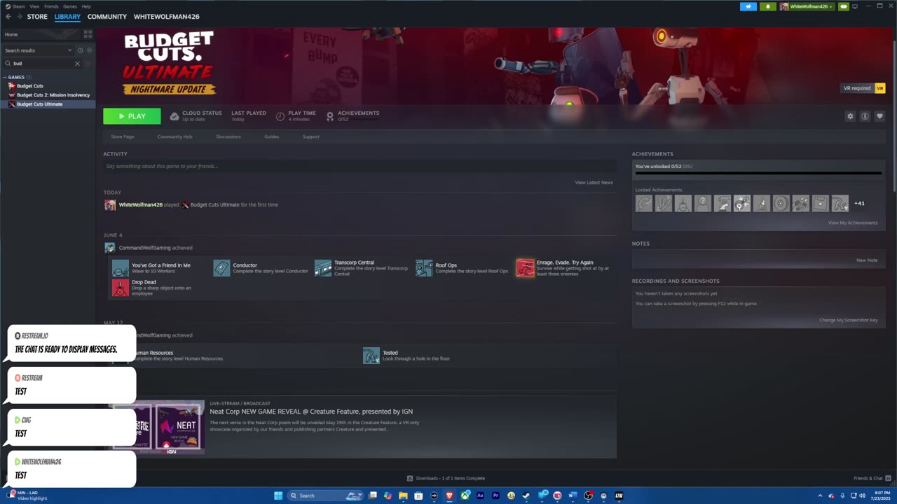Screen dimensions: 897x504
Task: Click the forward navigation arrow
Action: 18,17
